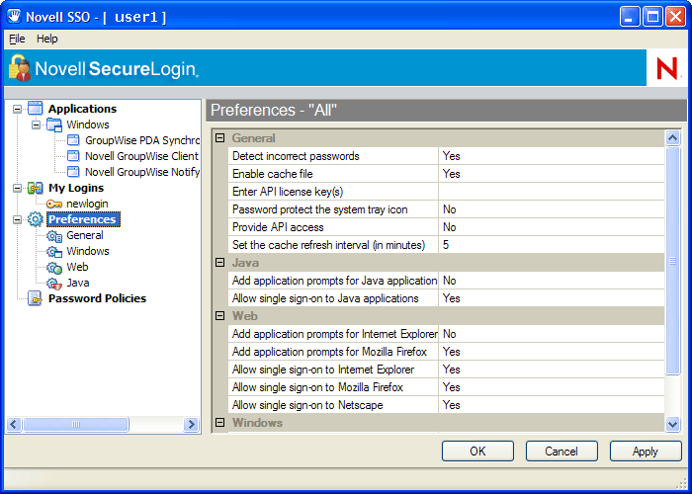Click the OK button
Viewport: 692px width, 494px height.
click(477, 452)
